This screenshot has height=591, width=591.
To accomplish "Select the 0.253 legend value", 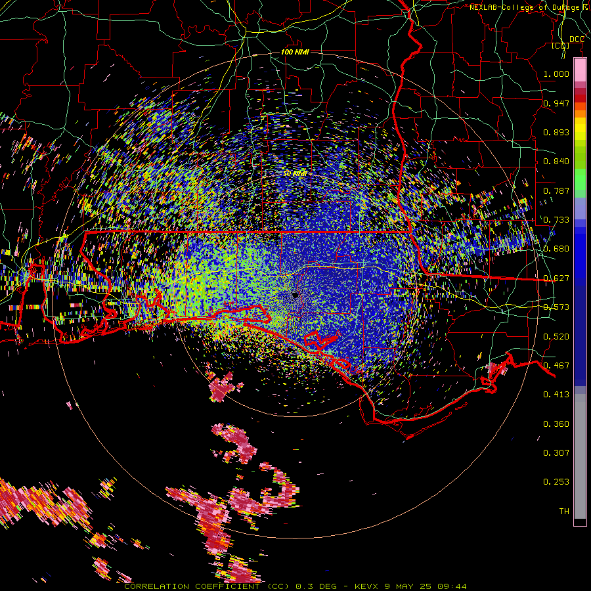I will (x=556, y=482).
